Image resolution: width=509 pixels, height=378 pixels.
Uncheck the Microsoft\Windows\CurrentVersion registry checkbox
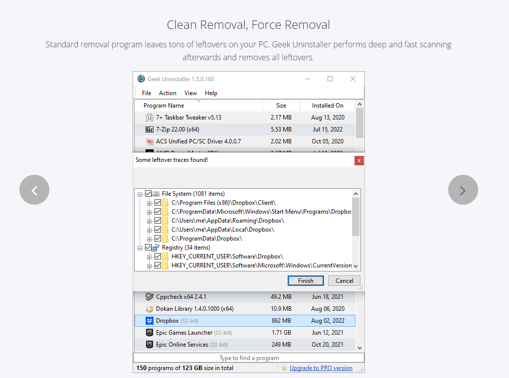click(x=158, y=265)
